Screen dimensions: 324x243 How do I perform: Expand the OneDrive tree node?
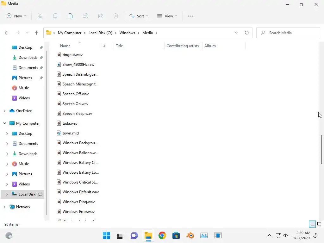(4, 111)
